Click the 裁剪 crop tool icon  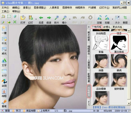pyautogui.click(x=125, y=19)
